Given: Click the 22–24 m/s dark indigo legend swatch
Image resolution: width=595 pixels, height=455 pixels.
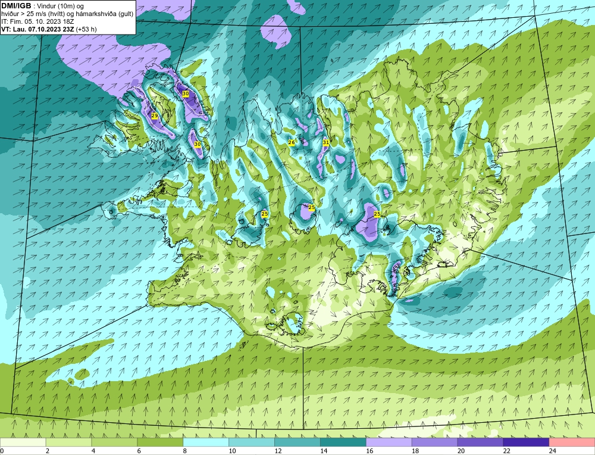Looking at the screenshot, I should pyautogui.click(x=527, y=442).
